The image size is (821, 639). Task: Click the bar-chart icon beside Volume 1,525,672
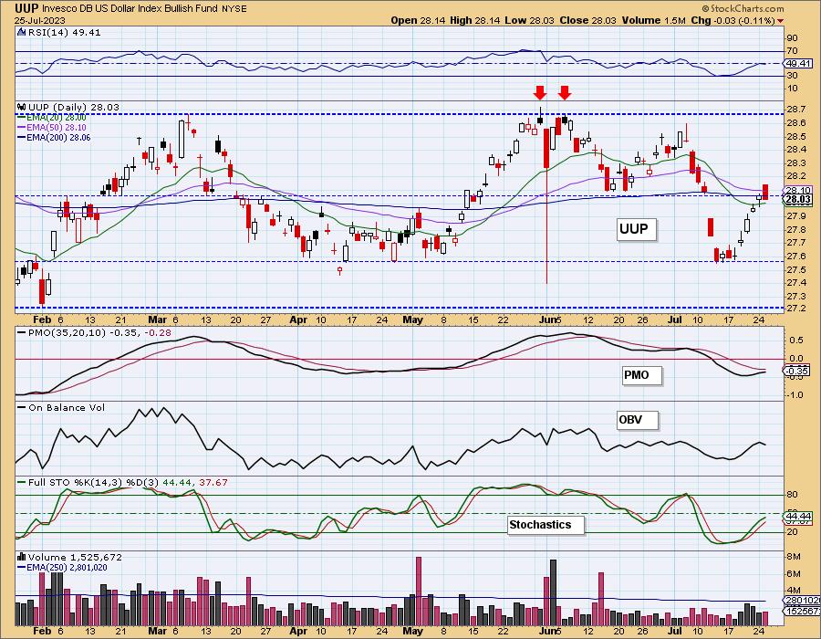click(x=22, y=557)
